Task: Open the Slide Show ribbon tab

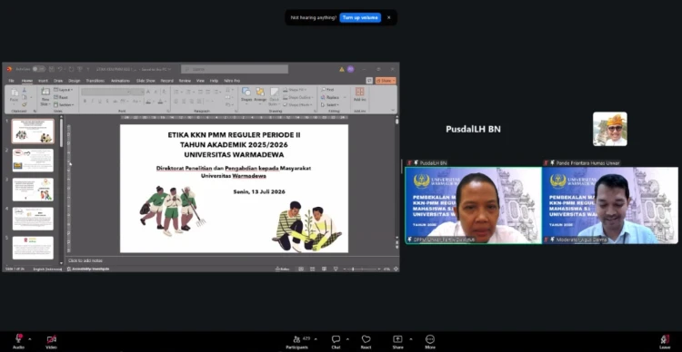Action: point(145,81)
